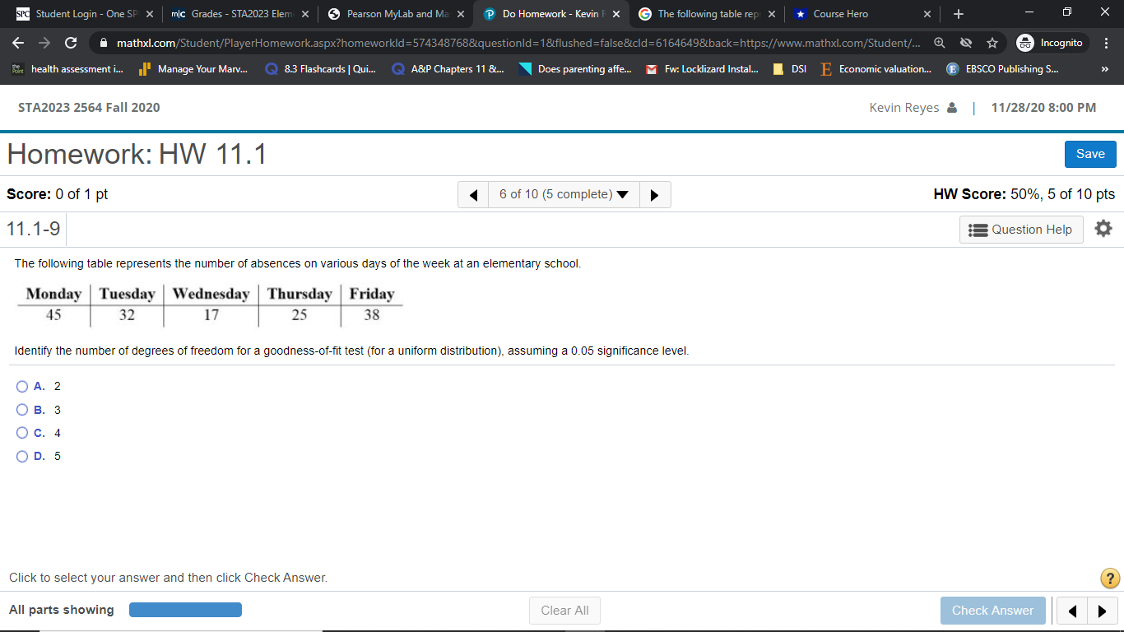Image resolution: width=1124 pixels, height=632 pixels.
Task: Open the 8.3 Flashcards bookmark
Action: coord(320,69)
